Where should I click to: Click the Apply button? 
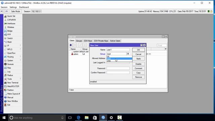coord(138,58)
